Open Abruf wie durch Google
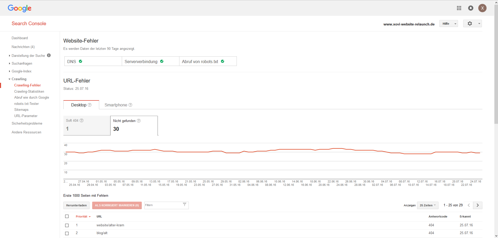This screenshot has width=498, height=238. pyautogui.click(x=32, y=97)
